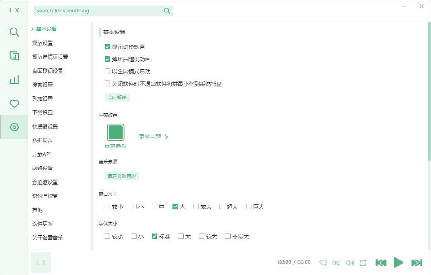
Task: Toggle desktop lyrics icon near volume control
Action: [x=337, y=262]
